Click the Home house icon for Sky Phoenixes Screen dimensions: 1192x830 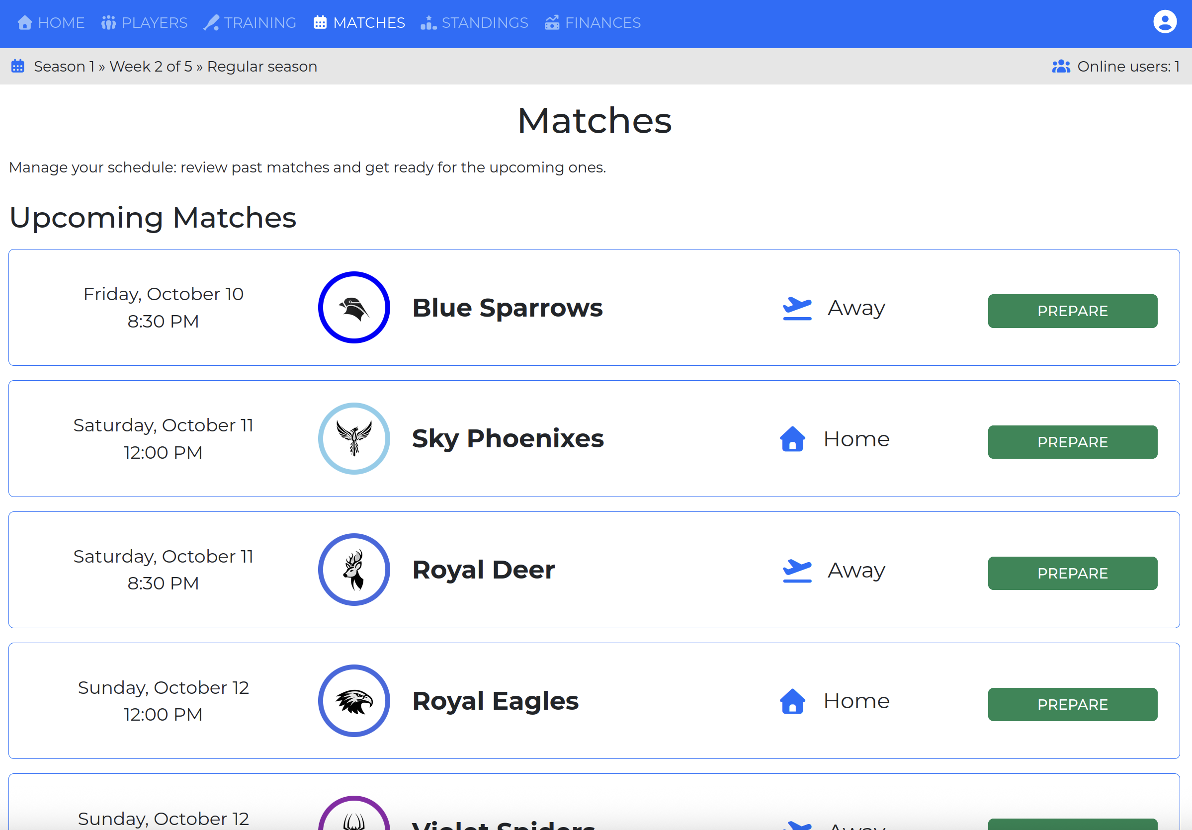coord(792,439)
